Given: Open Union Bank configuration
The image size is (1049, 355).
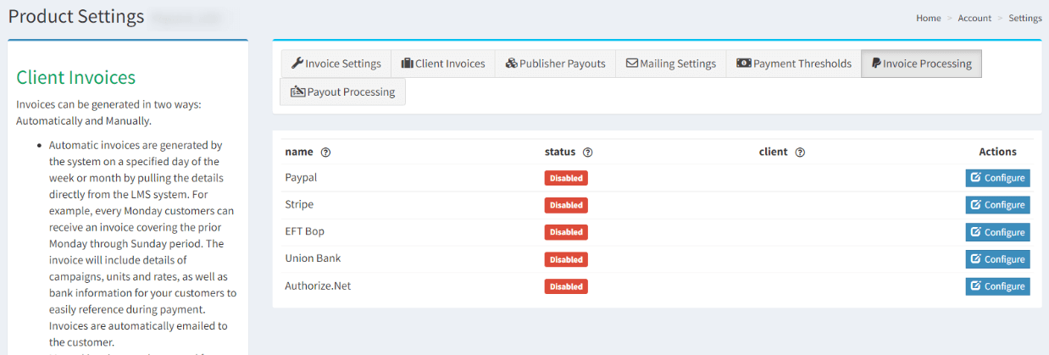Looking at the screenshot, I should (x=997, y=259).
